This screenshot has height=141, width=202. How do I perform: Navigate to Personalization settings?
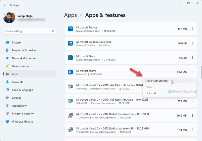[21, 66]
